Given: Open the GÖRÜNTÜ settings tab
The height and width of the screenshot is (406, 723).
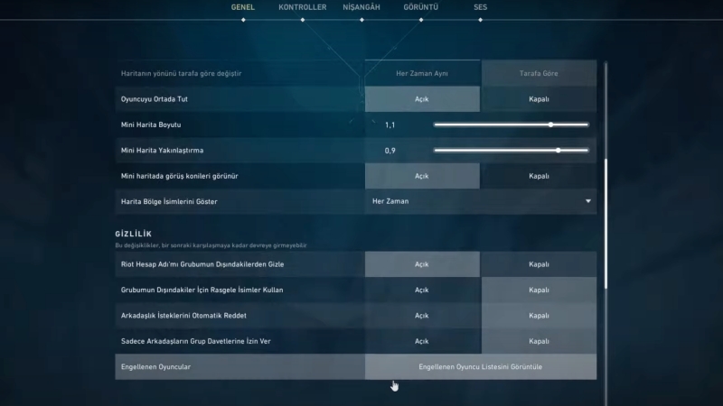Looking at the screenshot, I should pos(420,7).
